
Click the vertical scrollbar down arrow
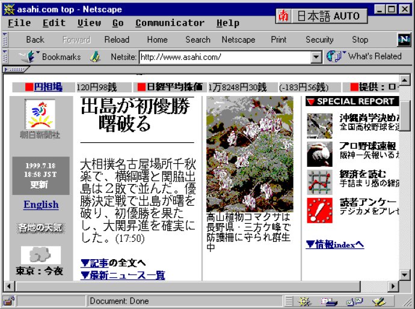[405, 275]
